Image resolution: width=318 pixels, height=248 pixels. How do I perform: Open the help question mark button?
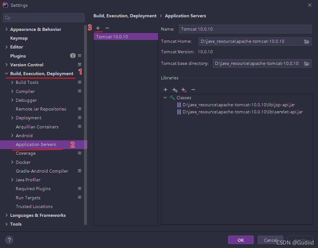pos(9,240)
